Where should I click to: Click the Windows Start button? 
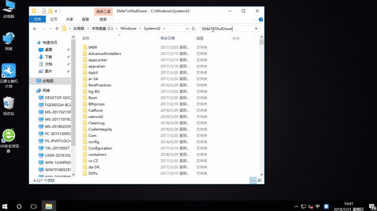pos(5,206)
